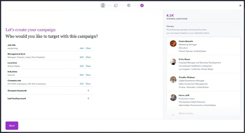Clear the Job title filter

(x=88, y=48)
